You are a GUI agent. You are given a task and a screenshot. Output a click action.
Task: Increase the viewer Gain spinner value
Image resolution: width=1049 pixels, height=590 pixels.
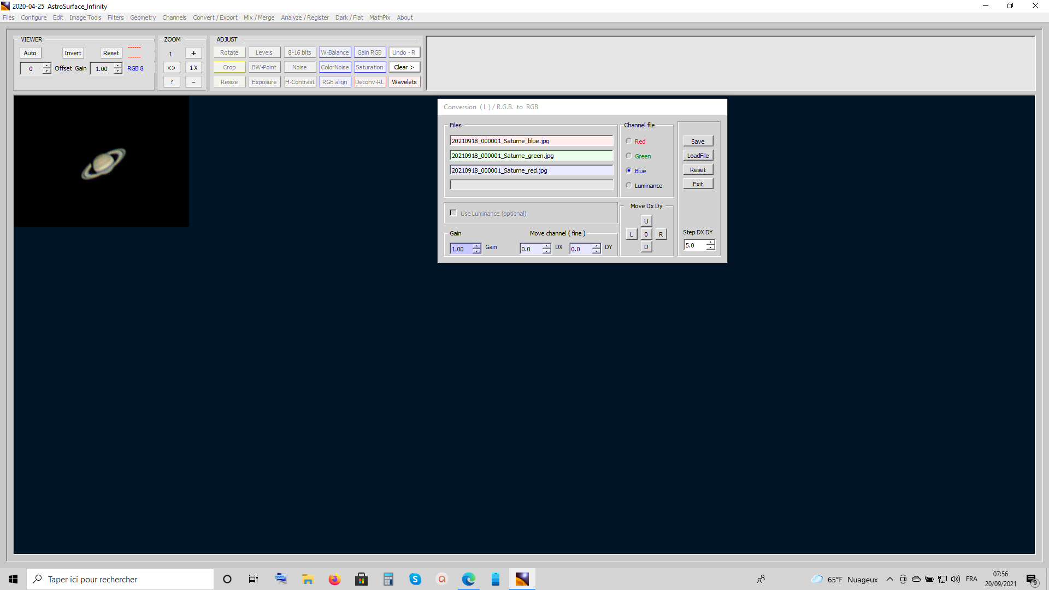118,66
